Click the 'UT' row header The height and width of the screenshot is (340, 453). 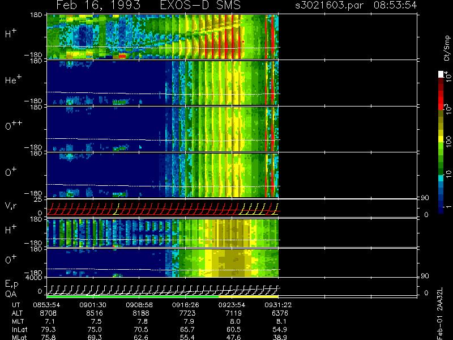click(16, 305)
